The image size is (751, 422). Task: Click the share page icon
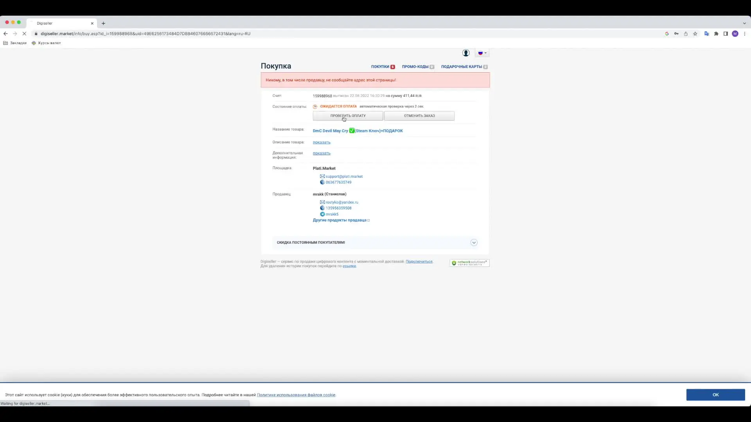click(x=686, y=34)
